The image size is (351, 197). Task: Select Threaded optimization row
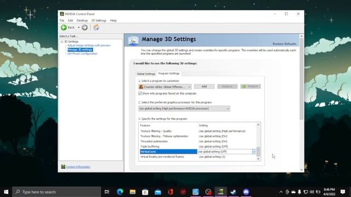(198, 141)
